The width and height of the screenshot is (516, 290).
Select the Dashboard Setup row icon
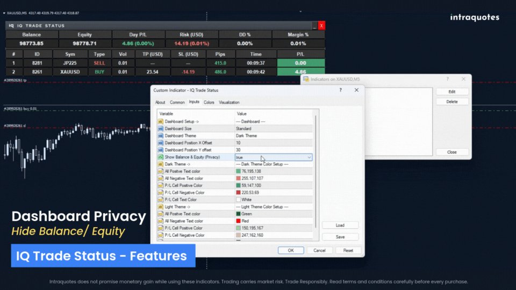click(161, 121)
